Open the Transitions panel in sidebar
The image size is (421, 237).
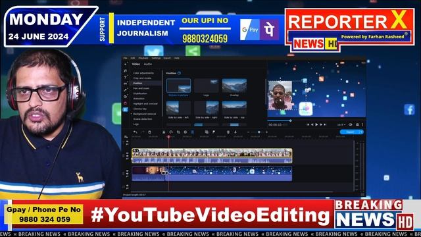(126, 84)
